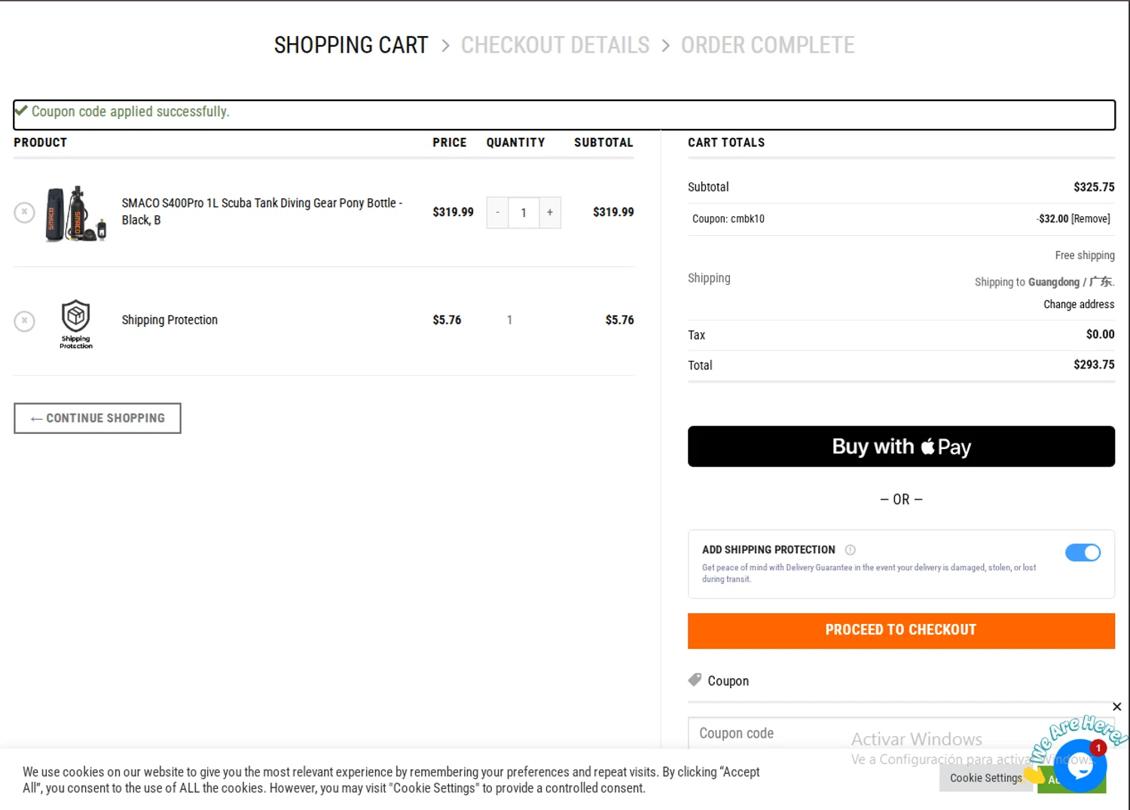
Task: Click Proceed to Checkout
Action: pyautogui.click(x=901, y=630)
